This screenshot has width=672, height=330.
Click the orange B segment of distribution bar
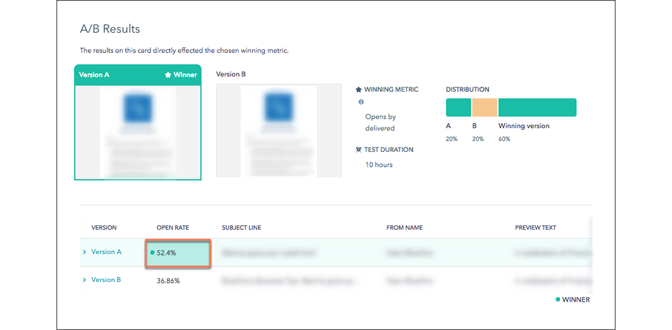click(484, 107)
